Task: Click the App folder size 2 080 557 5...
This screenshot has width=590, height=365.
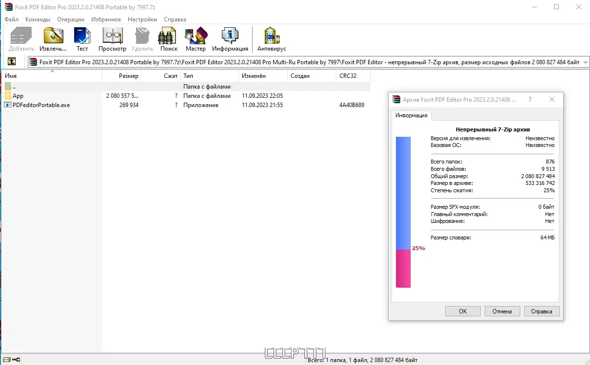Action: pyautogui.click(x=122, y=96)
